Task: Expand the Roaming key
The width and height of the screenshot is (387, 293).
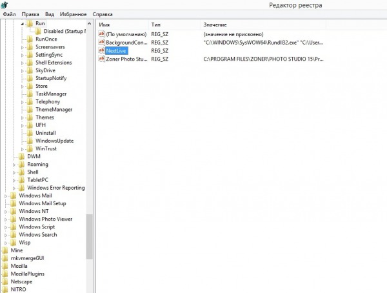Action: pos(14,165)
